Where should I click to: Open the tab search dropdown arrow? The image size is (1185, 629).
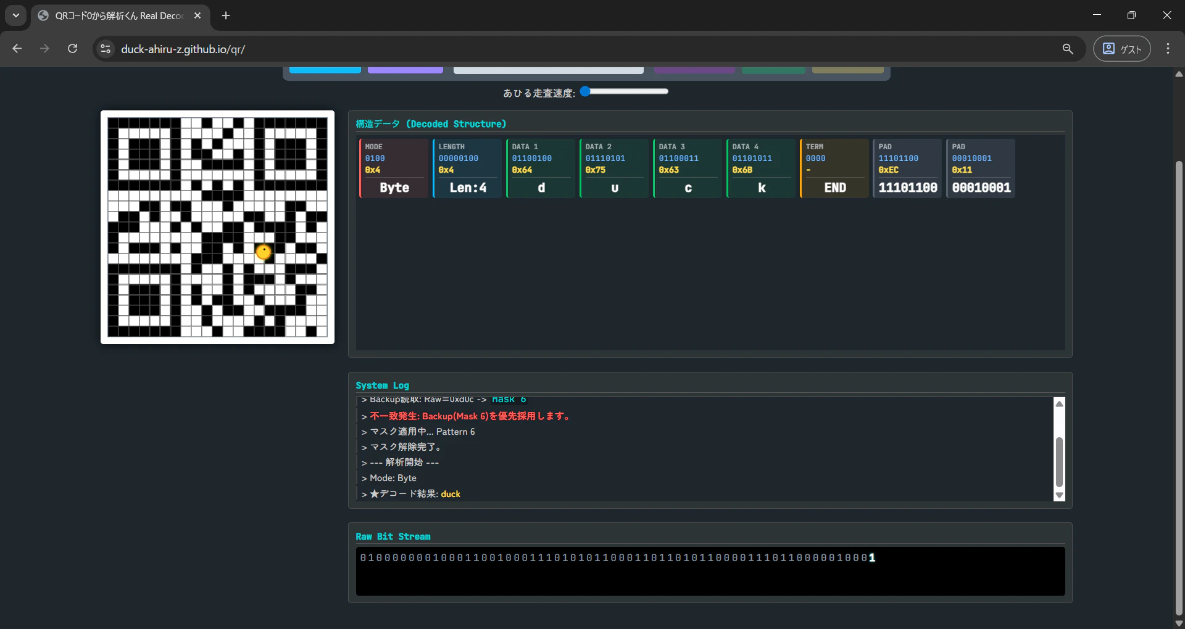pos(16,15)
